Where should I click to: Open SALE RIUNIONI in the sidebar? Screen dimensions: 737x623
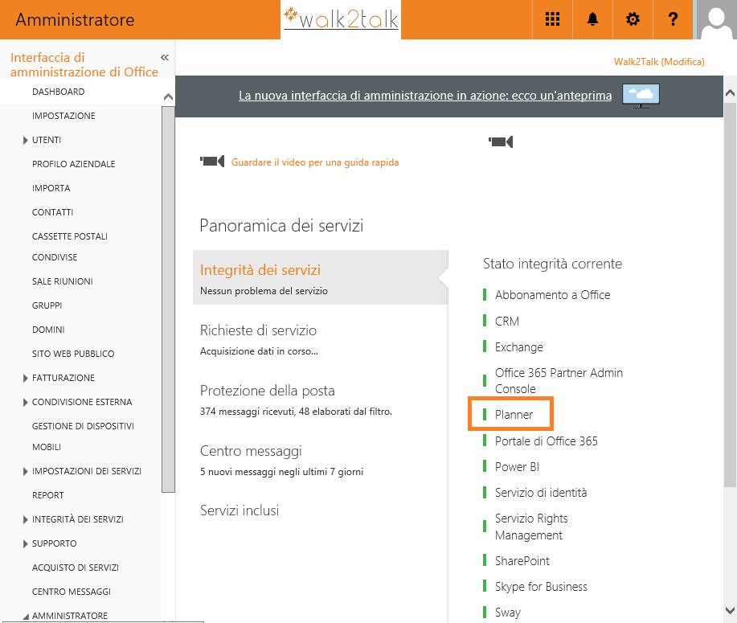[62, 281]
